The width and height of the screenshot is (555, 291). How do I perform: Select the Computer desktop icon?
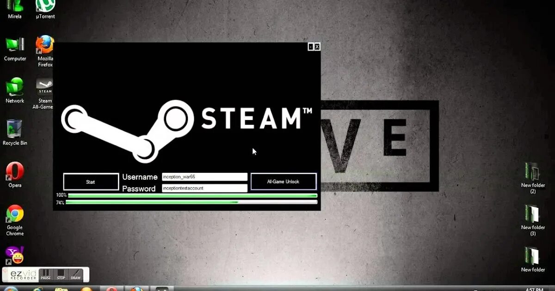(15, 48)
